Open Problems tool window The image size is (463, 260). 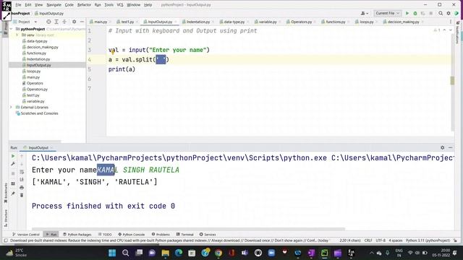(x=161, y=234)
